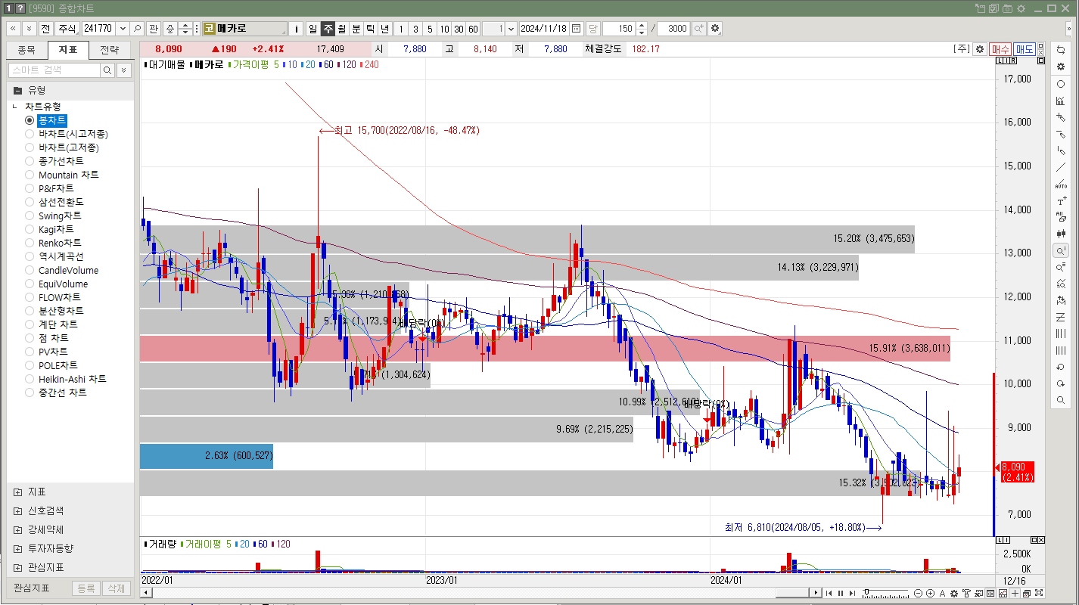
Task: Click the 등록 button
Action: click(86, 588)
